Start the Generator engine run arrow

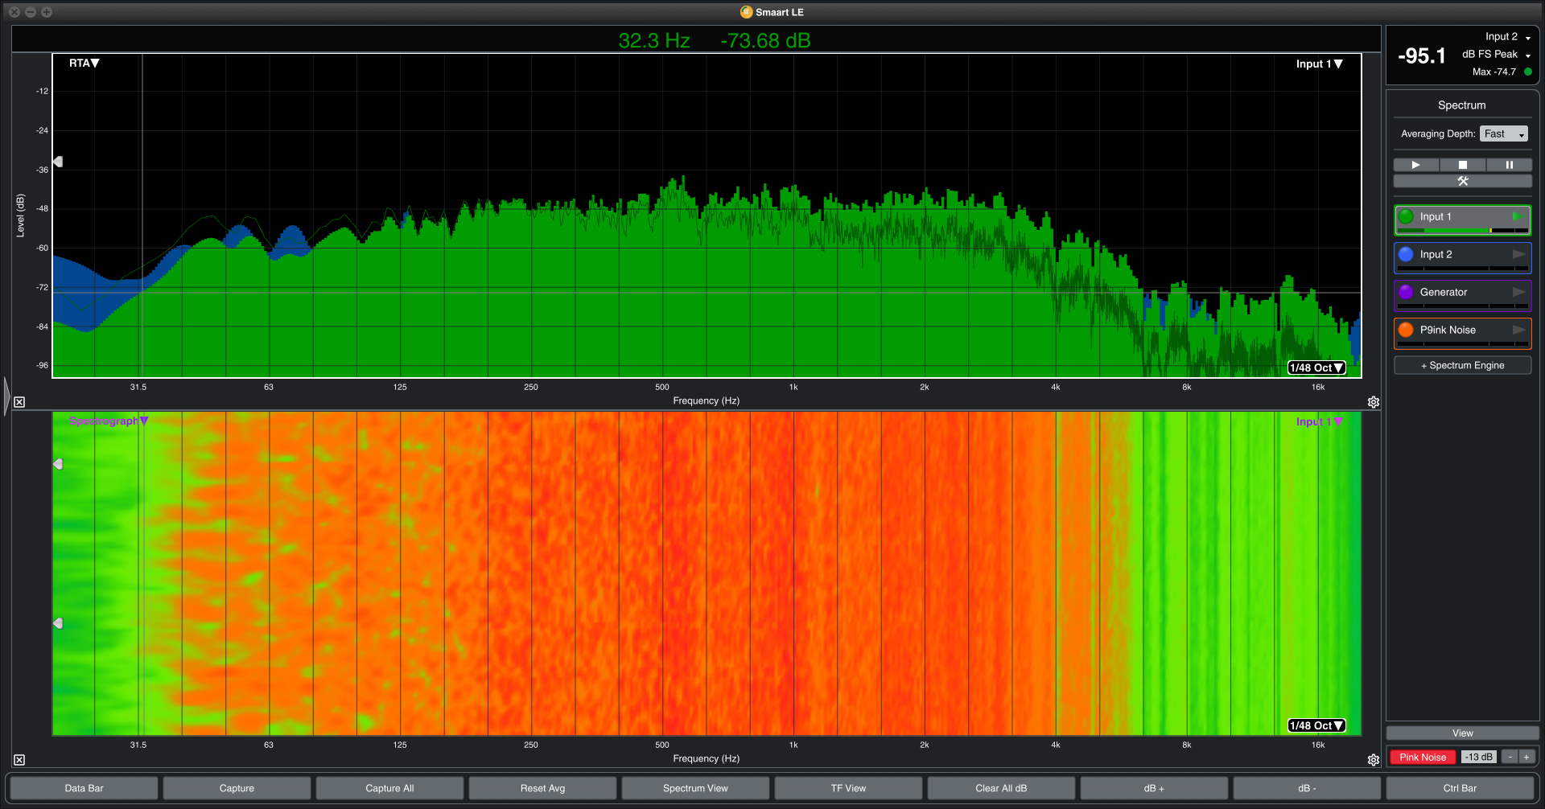pyautogui.click(x=1518, y=292)
